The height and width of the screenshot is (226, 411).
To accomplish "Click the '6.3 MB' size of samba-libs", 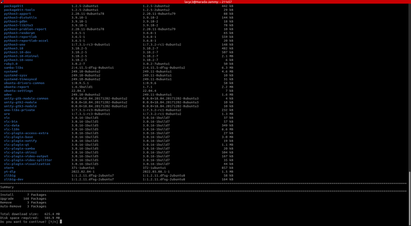I will pos(228,68).
